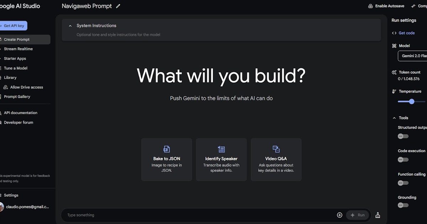Click the Run button
The height and width of the screenshot is (224, 427).
tap(358, 215)
